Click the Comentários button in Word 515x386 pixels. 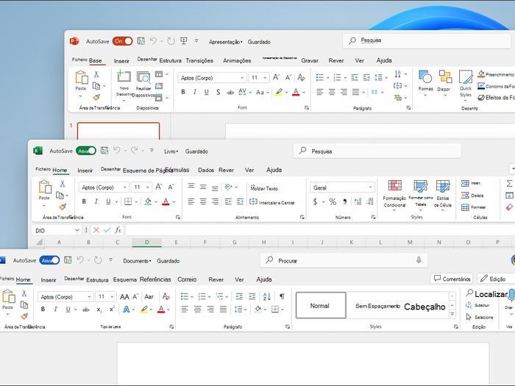point(452,279)
